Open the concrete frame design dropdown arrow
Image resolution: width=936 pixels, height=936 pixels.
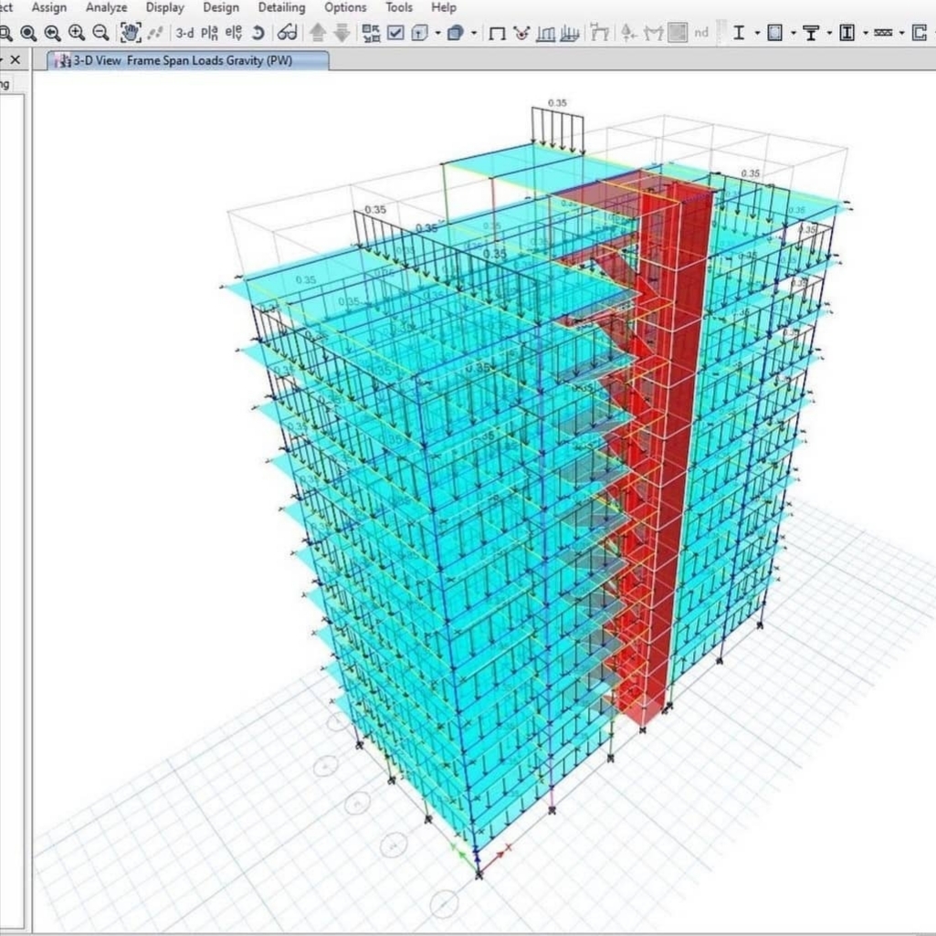(x=793, y=34)
